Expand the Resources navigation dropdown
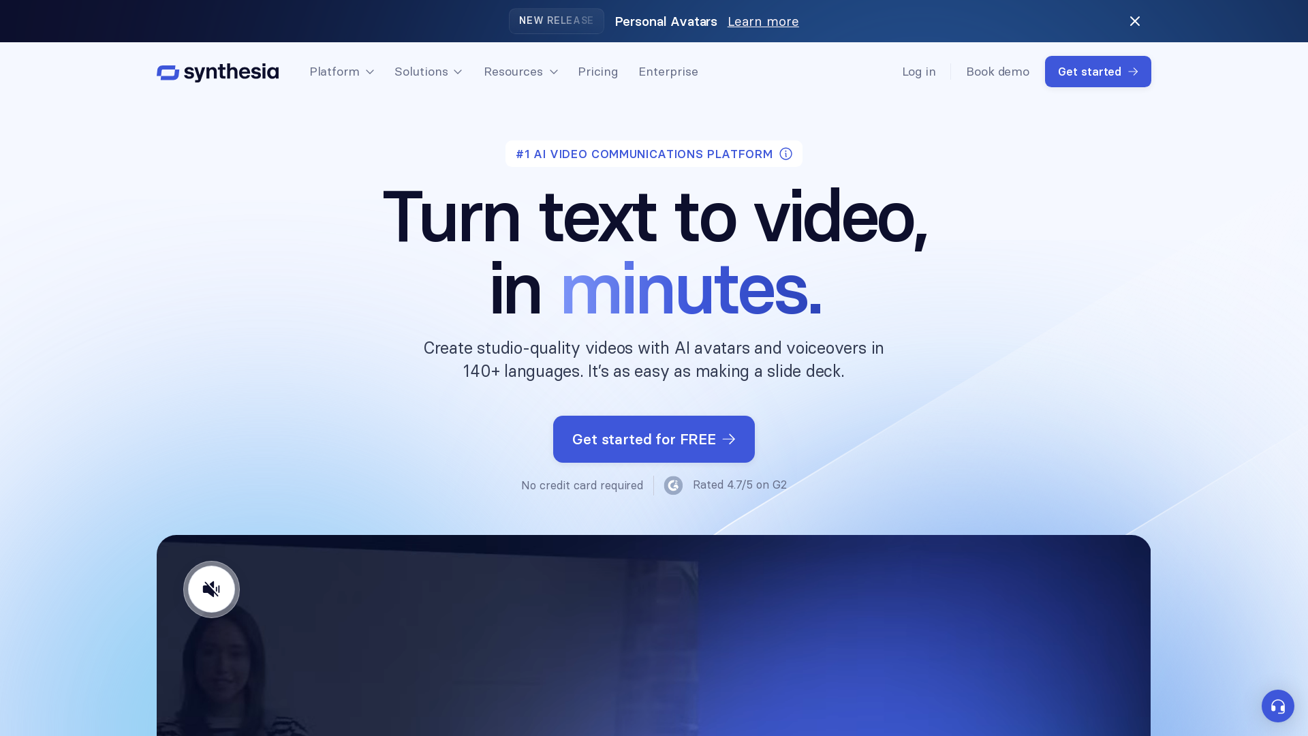1308x736 pixels. pos(521,71)
